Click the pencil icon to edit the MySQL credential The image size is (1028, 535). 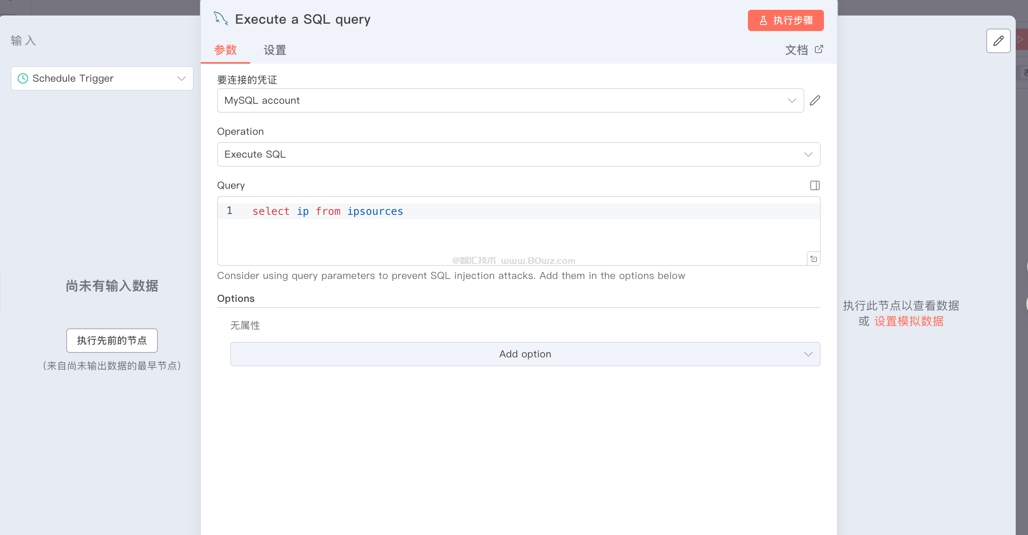[815, 100]
